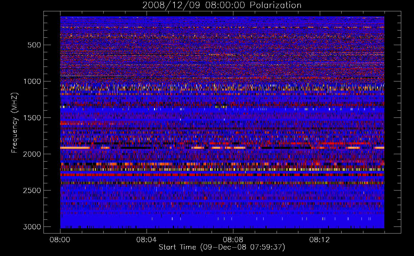Select the 'Frequency (MHZ)' axis label
The height and width of the screenshot is (256, 414).
(15, 123)
